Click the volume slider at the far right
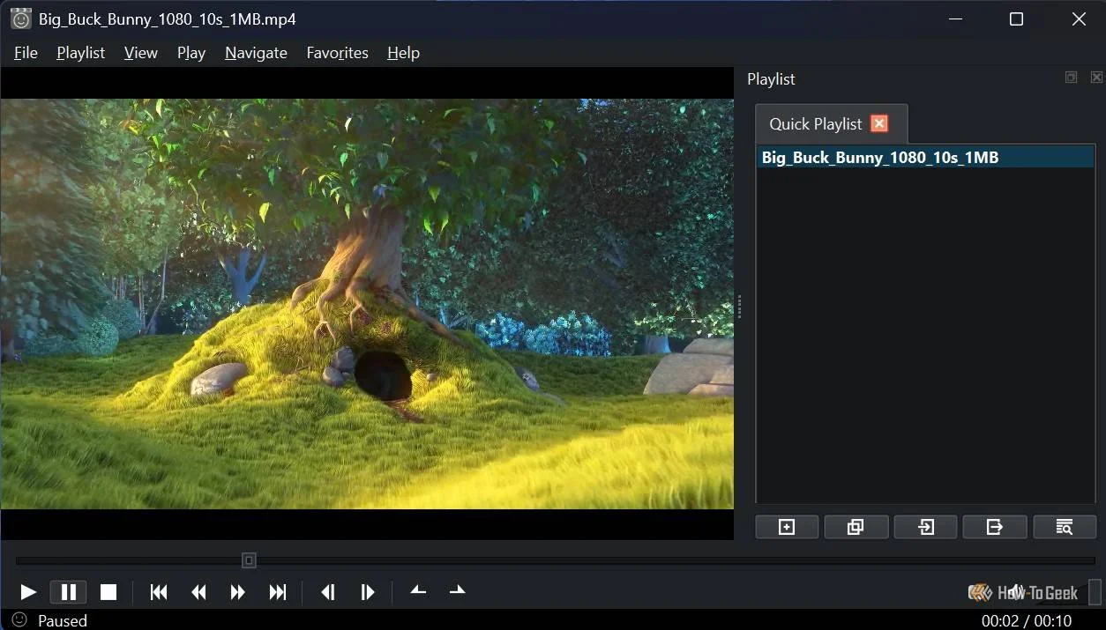 pyautogui.click(x=1094, y=591)
